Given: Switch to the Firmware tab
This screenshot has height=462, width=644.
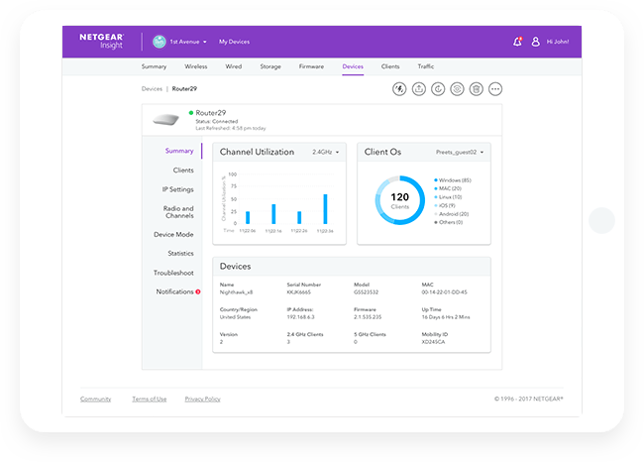Looking at the screenshot, I should point(311,66).
